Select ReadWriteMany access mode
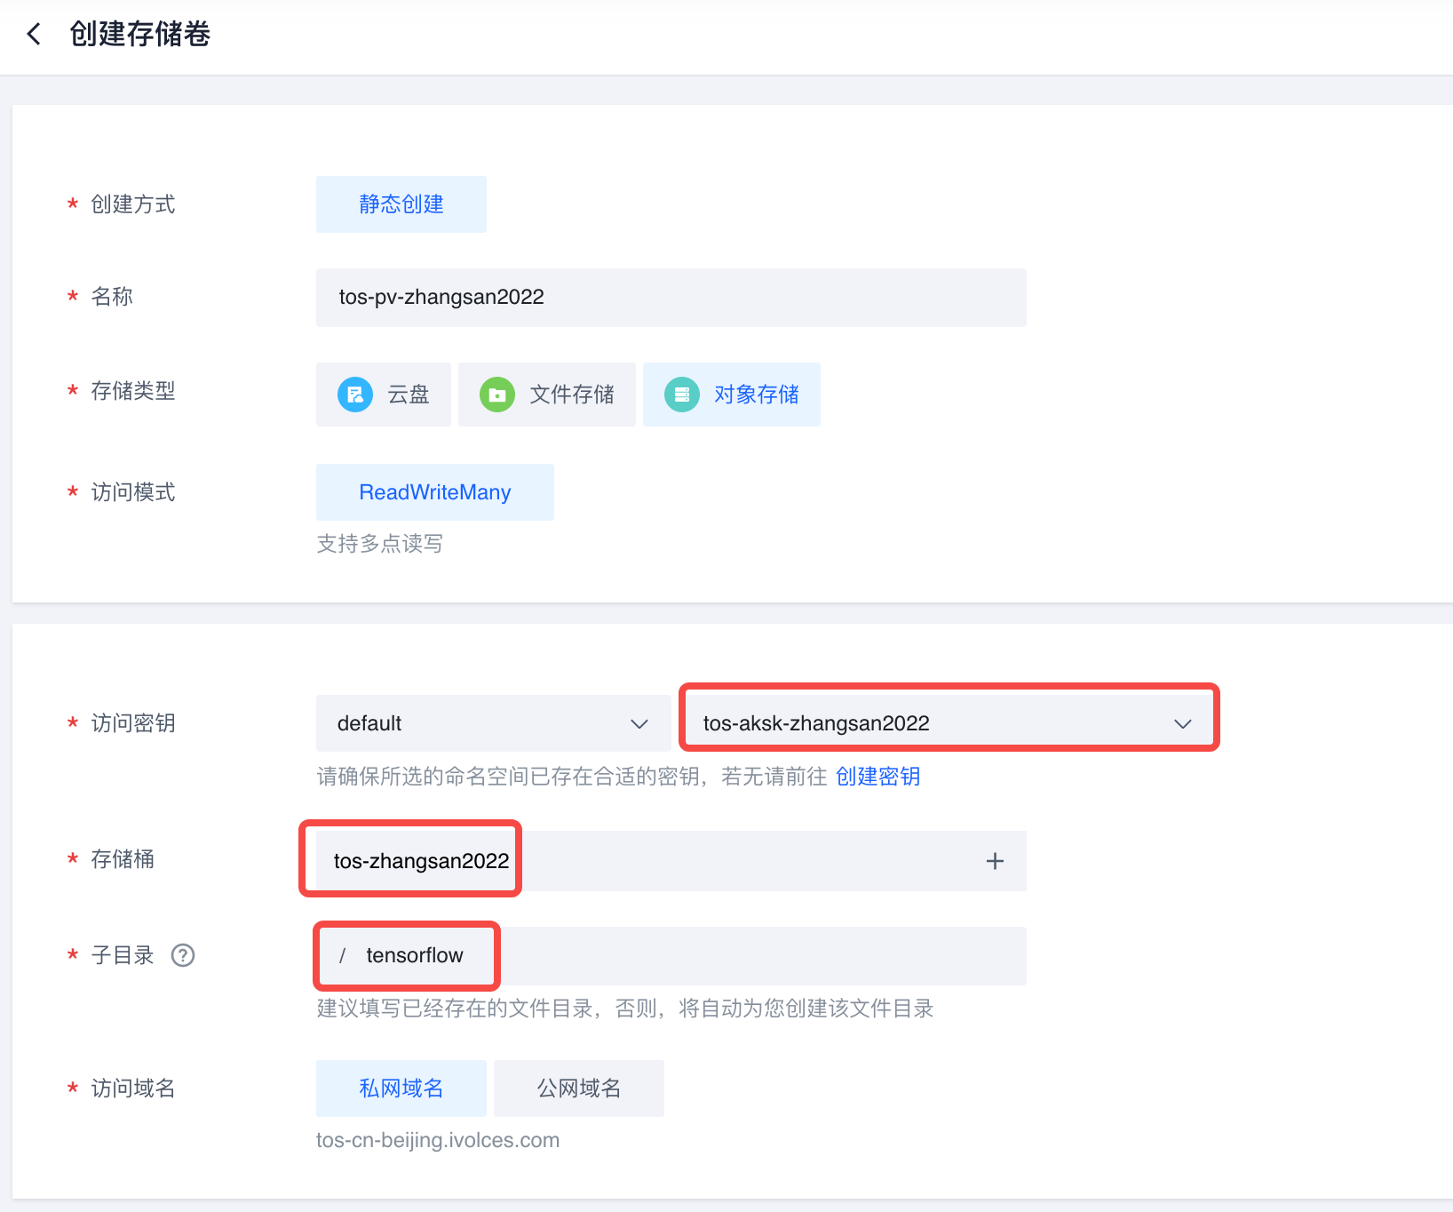Screen dimensions: 1453x1212 click(x=434, y=492)
